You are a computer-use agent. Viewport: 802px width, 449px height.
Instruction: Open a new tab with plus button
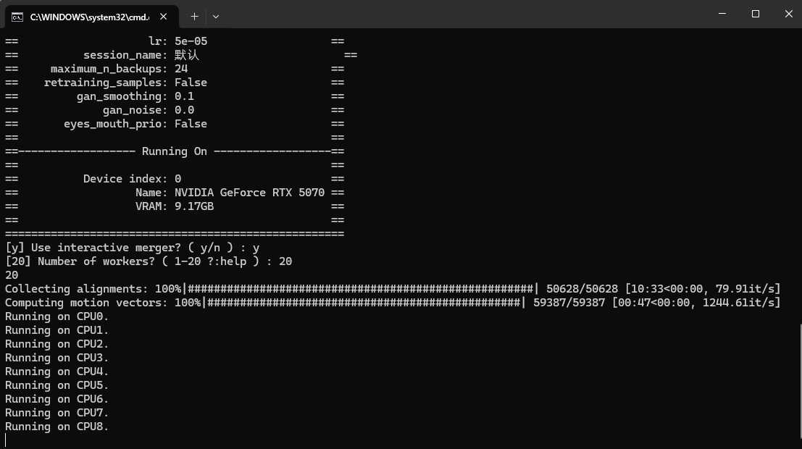point(194,16)
